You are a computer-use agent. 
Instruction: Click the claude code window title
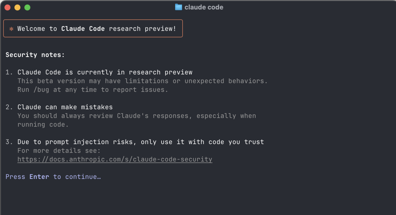click(x=204, y=7)
